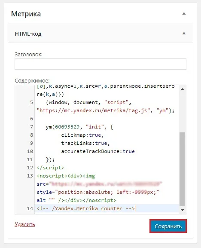Click the ym(60693529, "init" line
The image size is (201, 248).
pos(79,127)
